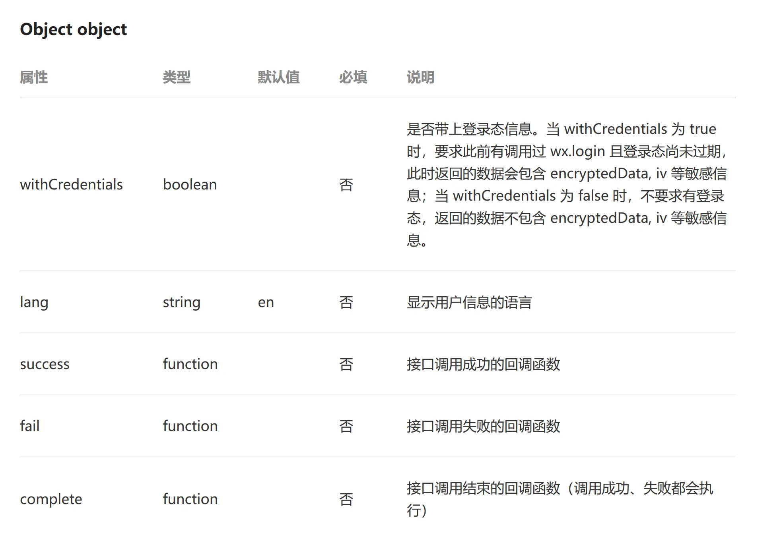Click function type in success row

click(190, 364)
